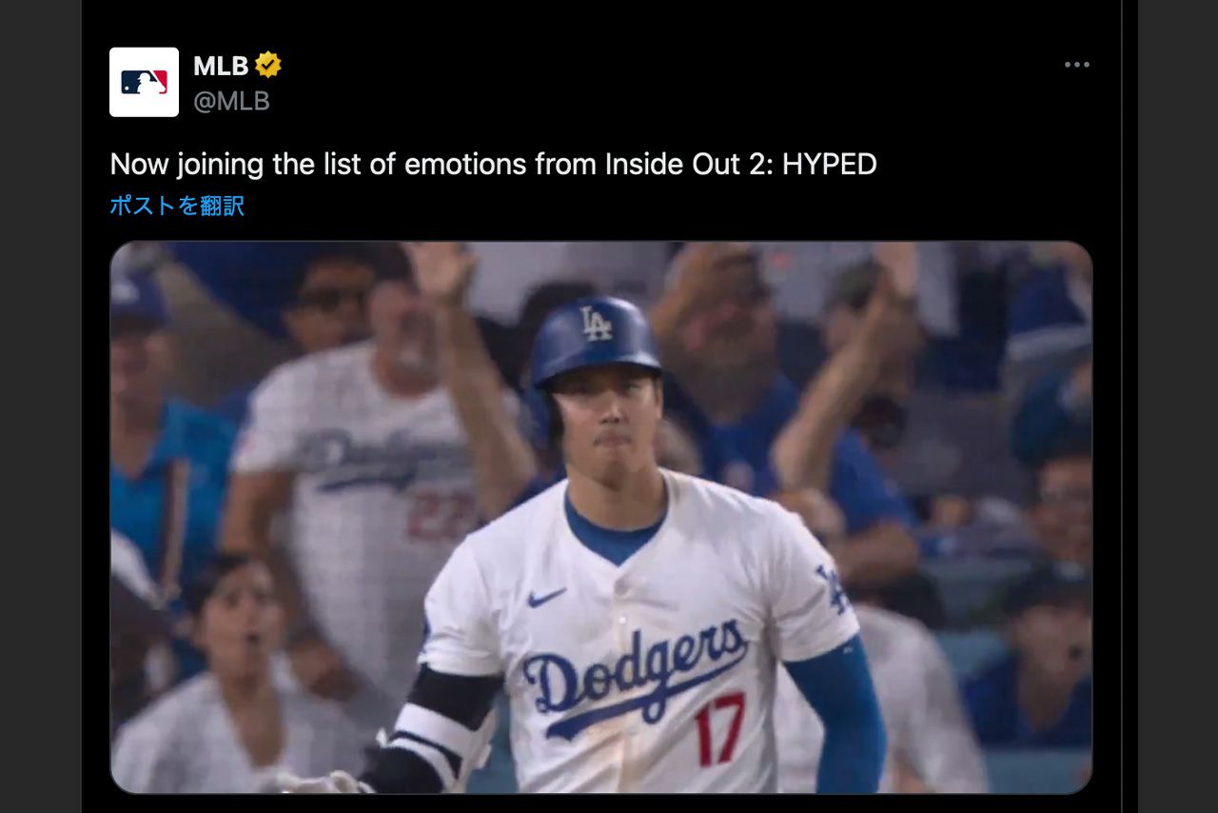
Task: Click the gold verified badge beside MLB
Action: (x=269, y=63)
